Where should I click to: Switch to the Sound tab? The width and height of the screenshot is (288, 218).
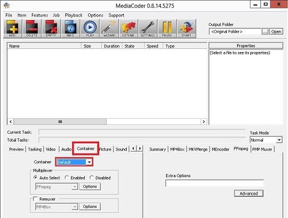click(x=121, y=150)
